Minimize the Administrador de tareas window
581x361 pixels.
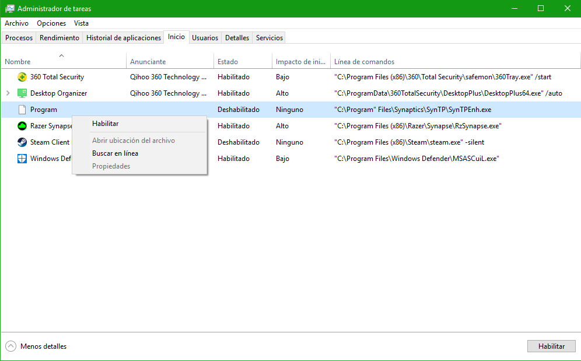[514, 9]
